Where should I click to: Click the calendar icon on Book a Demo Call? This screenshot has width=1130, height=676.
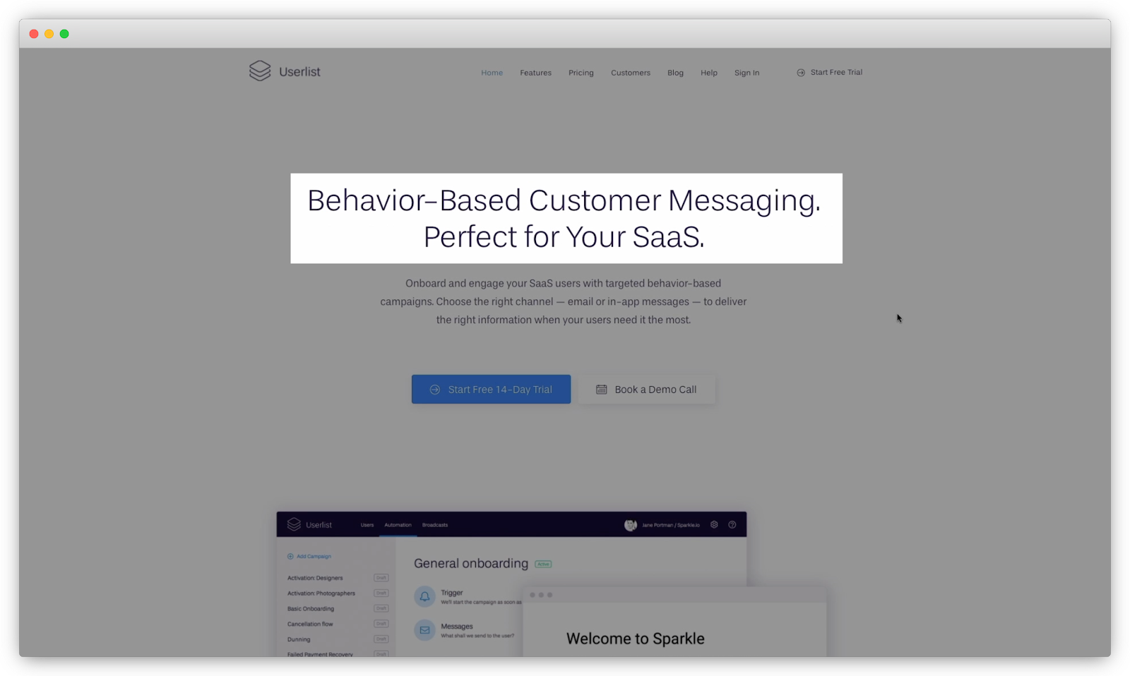pyautogui.click(x=601, y=389)
